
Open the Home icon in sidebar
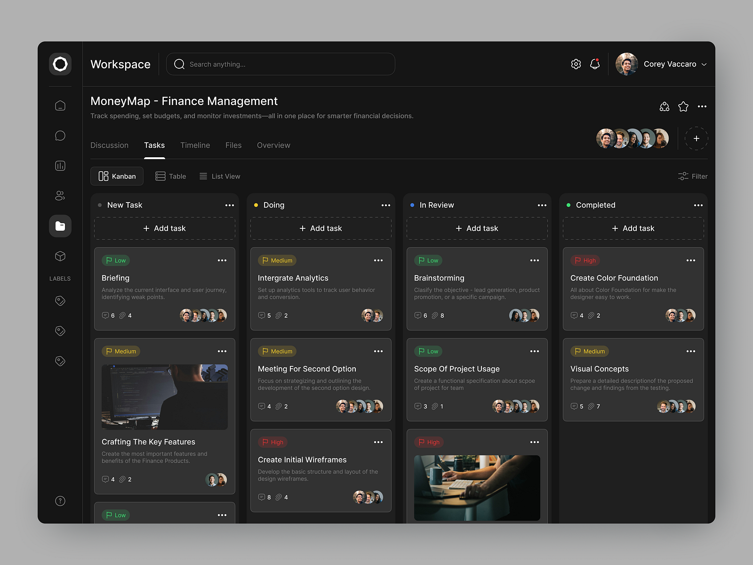coord(60,105)
